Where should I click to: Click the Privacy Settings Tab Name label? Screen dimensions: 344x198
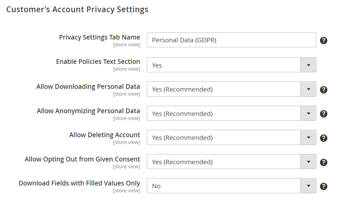(x=99, y=37)
